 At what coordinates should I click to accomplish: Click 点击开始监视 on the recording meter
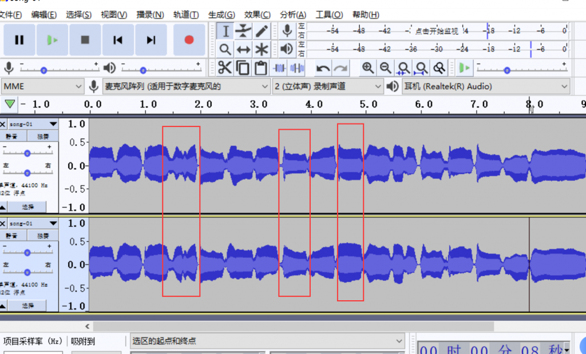tap(437, 31)
